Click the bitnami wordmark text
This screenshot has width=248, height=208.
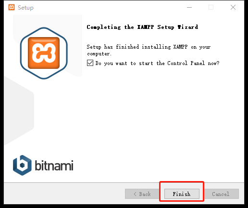coord(54,165)
